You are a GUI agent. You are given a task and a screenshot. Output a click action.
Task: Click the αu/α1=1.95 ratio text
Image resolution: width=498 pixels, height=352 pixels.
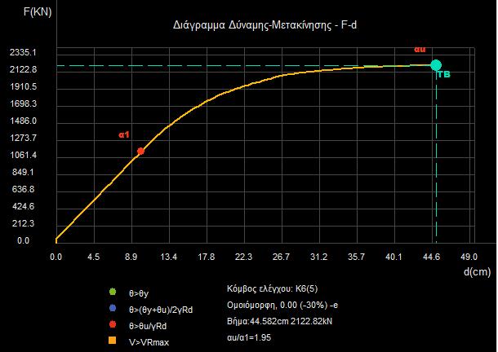(249, 337)
